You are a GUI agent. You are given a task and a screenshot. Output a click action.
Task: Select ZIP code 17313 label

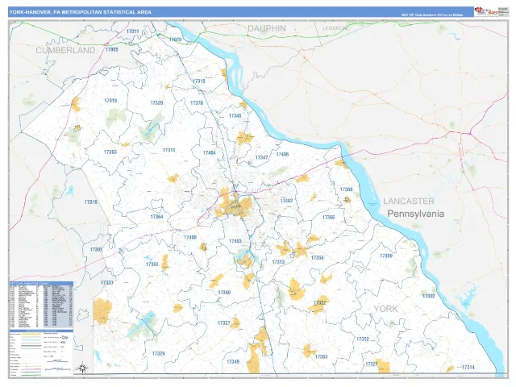click(278, 262)
